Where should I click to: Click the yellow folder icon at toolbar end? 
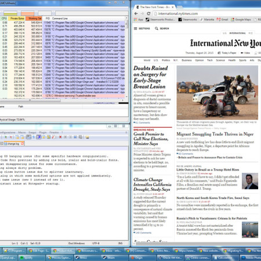pos(87,137)
